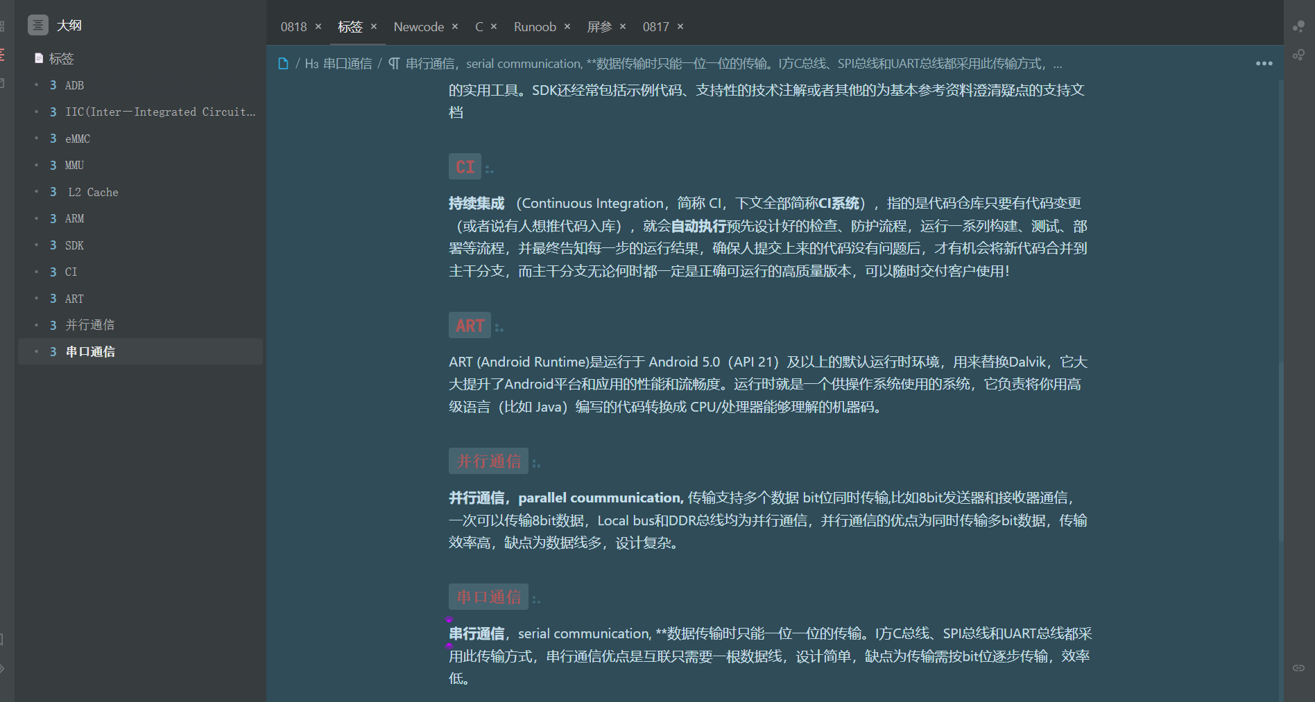Viewport: 1315px width, 702px height.
Task: Open the local graph outline-circles icon
Action: pos(1298,55)
